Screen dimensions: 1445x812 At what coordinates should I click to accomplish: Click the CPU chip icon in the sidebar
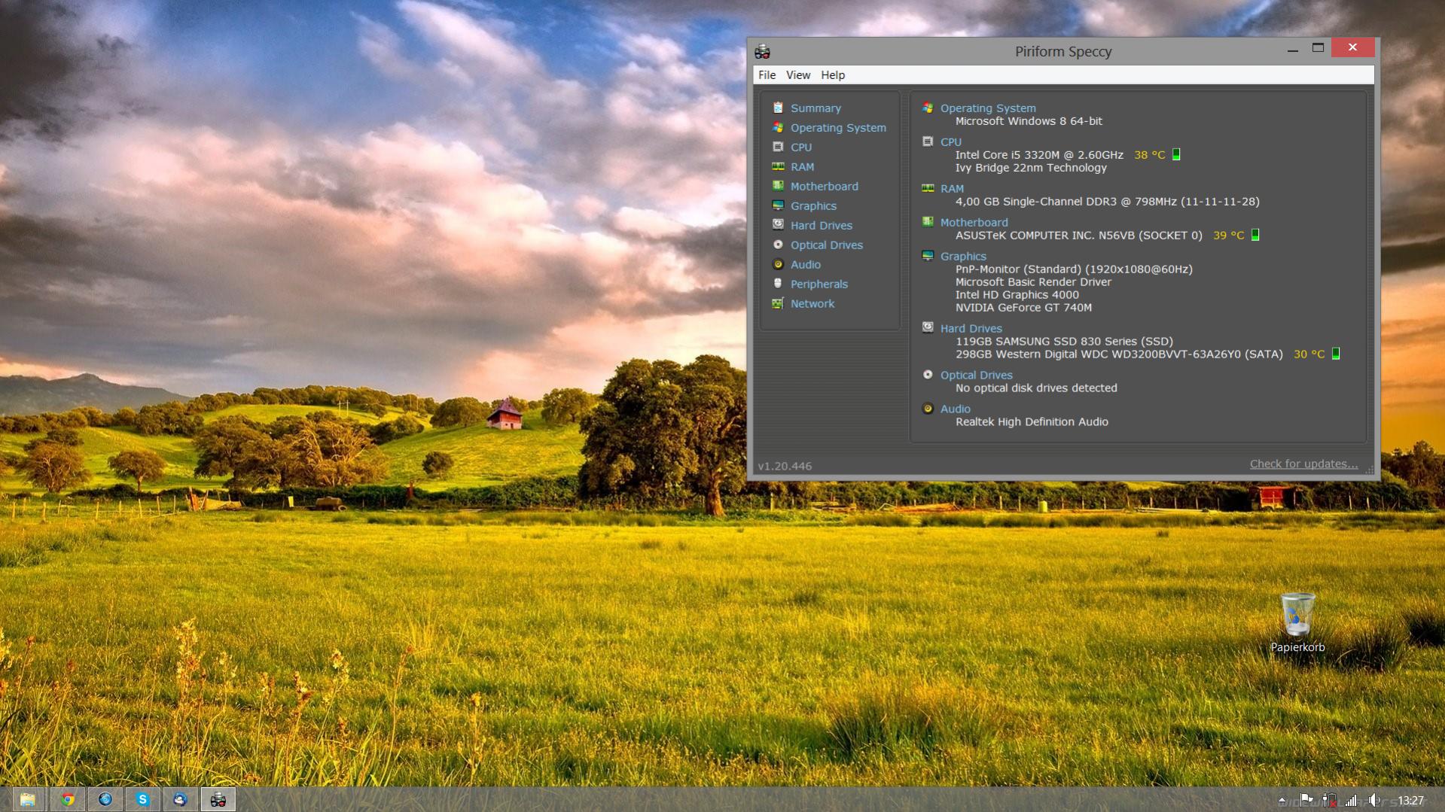tap(778, 147)
